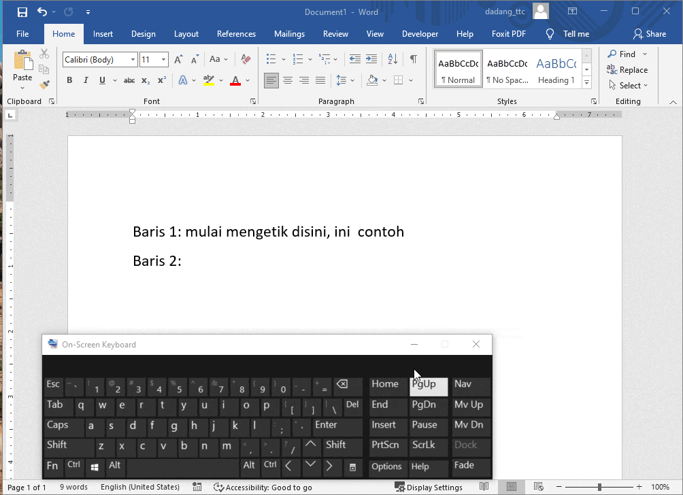683x495 pixels.
Task: Expand the font color dropdown arrow
Action: (x=246, y=80)
